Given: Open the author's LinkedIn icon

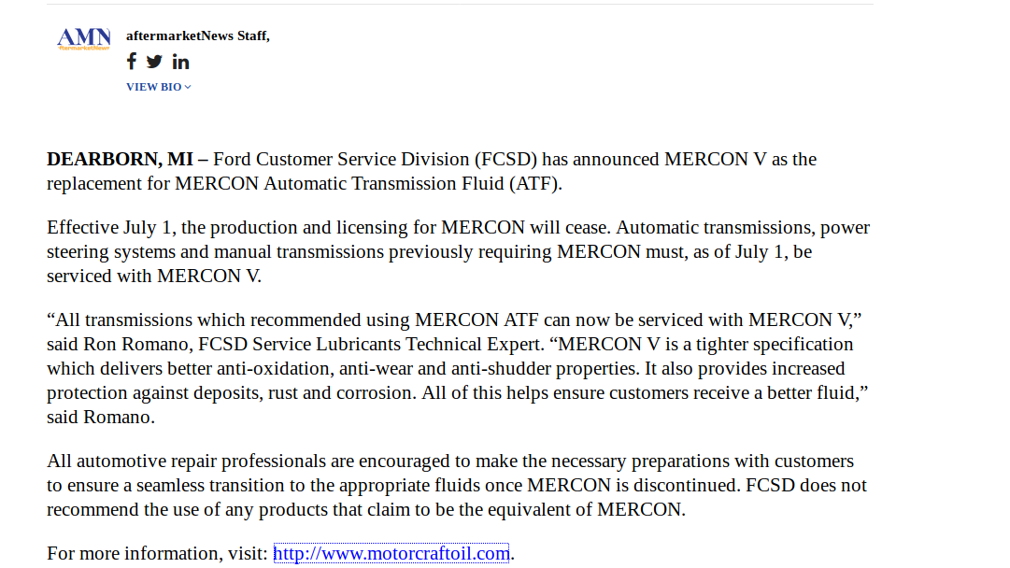Looking at the screenshot, I should (180, 62).
